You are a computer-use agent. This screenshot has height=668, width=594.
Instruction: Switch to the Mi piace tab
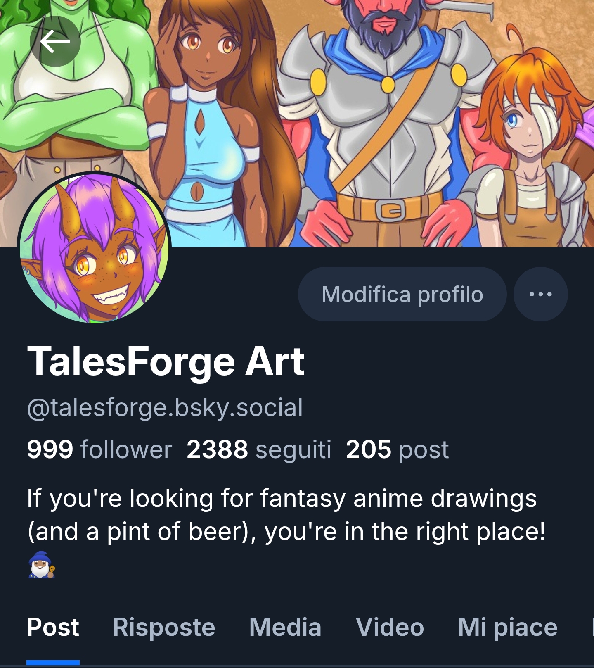pyautogui.click(x=507, y=627)
